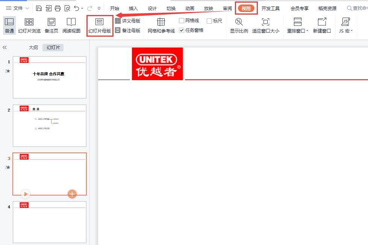Screen dimensions: 368x245
Task: Expand the 文件 menu dropdown arrow
Action: [27, 9]
